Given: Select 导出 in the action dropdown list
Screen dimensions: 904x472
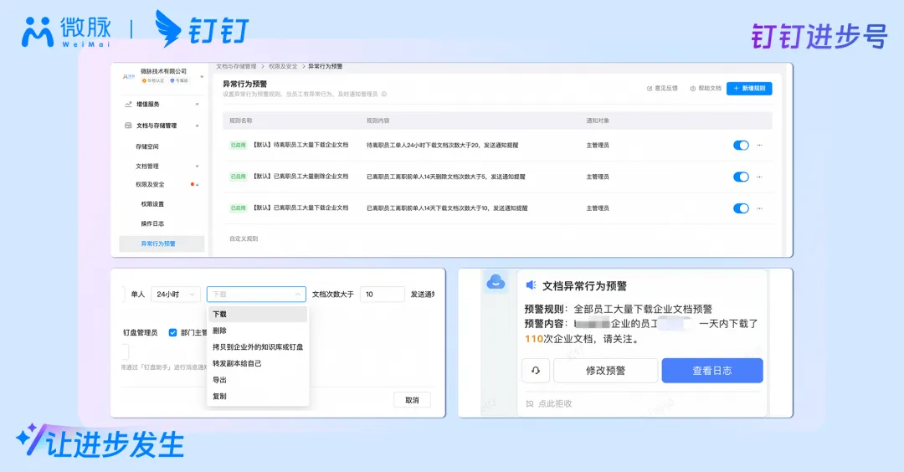Looking at the screenshot, I should (257, 380).
